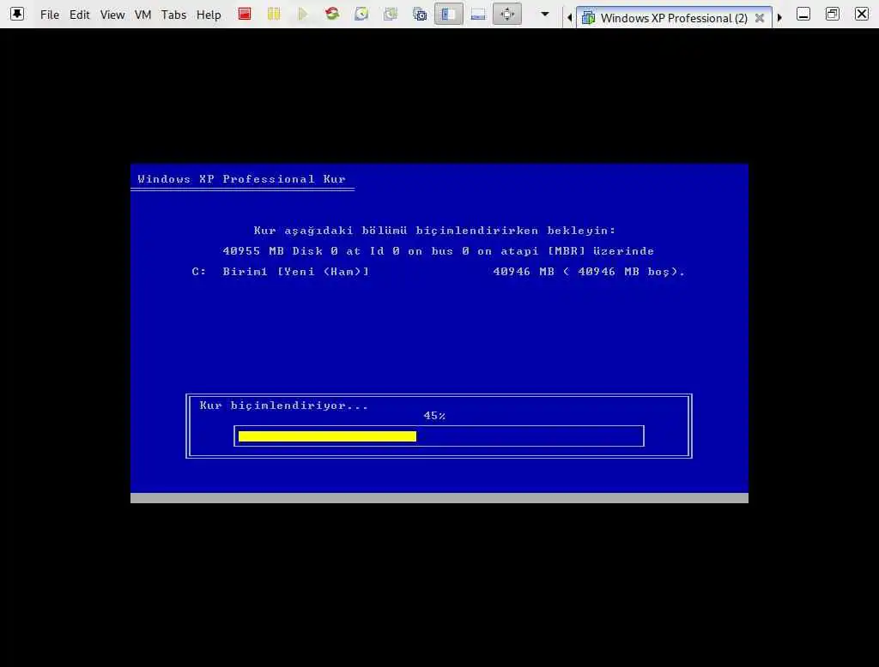Open the Edit menu
Image resolution: width=879 pixels, height=667 pixels.
coord(80,15)
